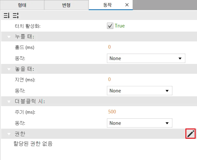
Task: Open the 동작 dropdown under 더블클릭 시
Action: 140,123
